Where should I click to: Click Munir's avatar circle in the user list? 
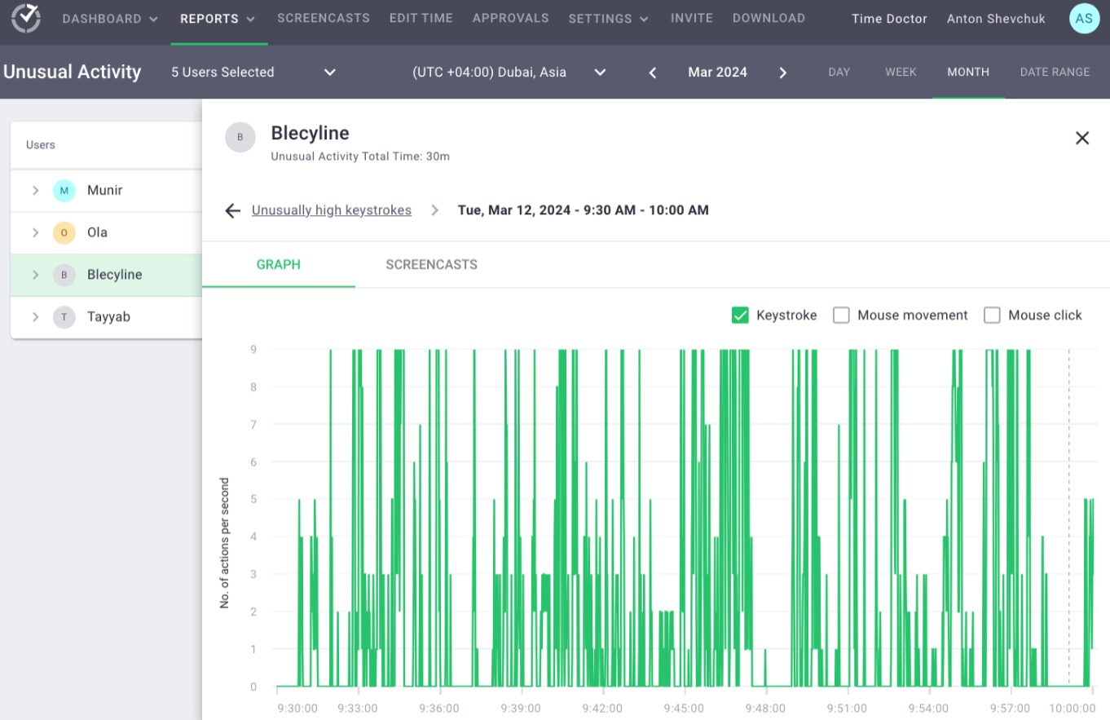pyautogui.click(x=64, y=190)
